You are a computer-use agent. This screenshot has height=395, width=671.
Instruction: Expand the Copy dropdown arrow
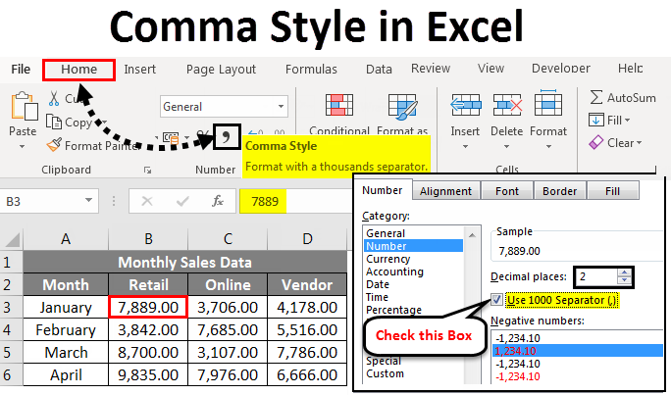click(103, 123)
